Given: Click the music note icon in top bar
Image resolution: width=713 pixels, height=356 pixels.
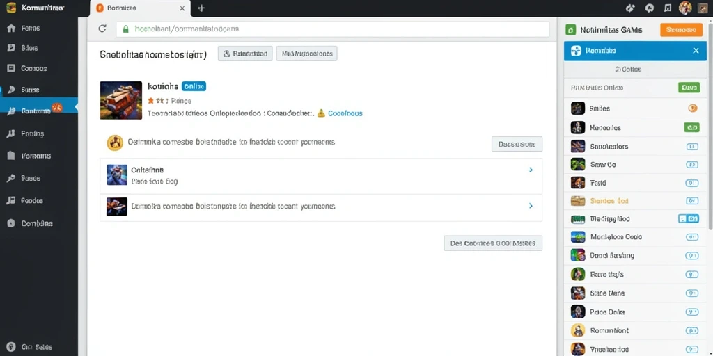Looking at the screenshot, I should coord(667,8).
